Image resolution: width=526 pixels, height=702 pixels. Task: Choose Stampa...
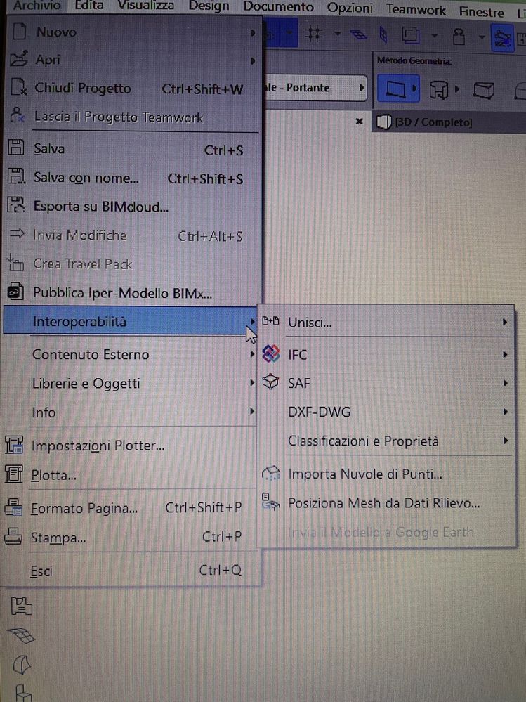(x=131, y=538)
